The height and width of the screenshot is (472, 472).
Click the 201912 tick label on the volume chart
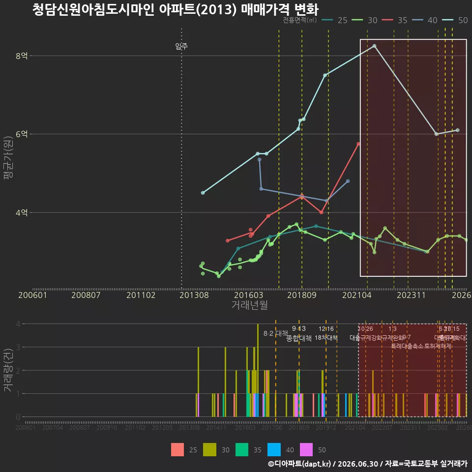point(326,427)
